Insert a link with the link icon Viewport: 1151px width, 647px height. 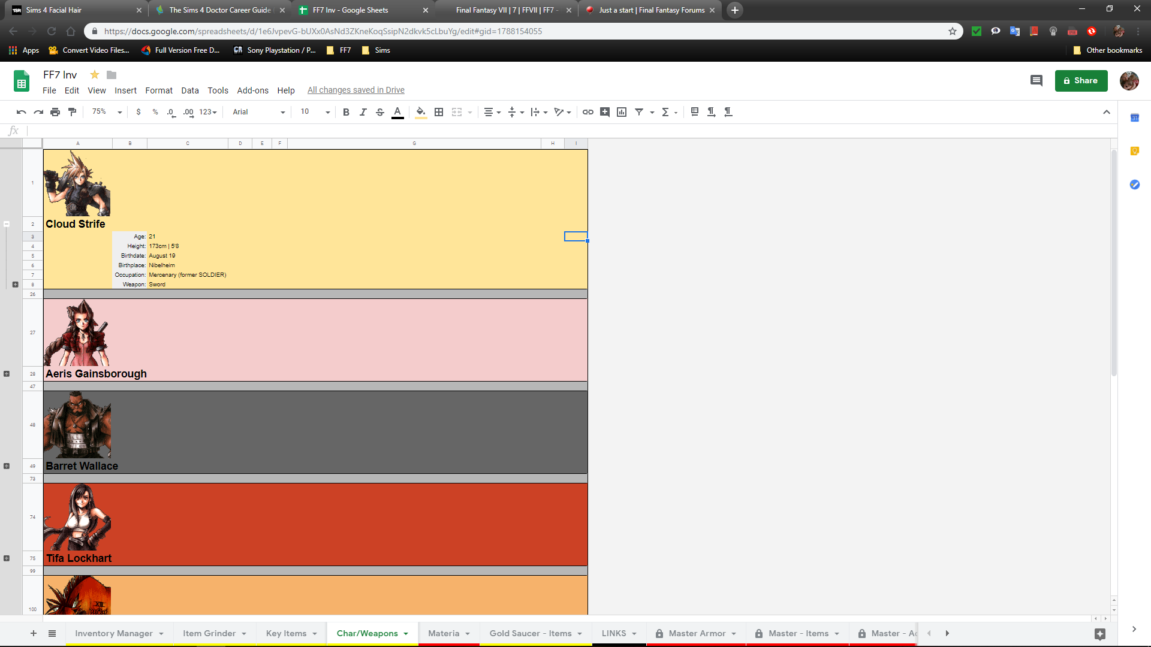click(588, 112)
